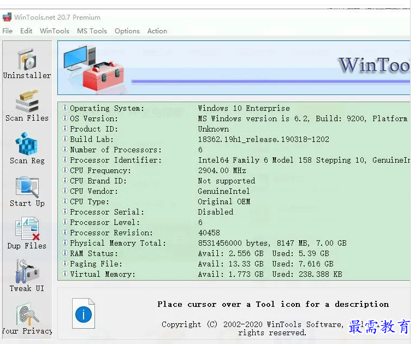Select the 'Not supported' CPU Brand value
Image resolution: width=415 pixels, height=344 pixels.
(x=227, y=181)
